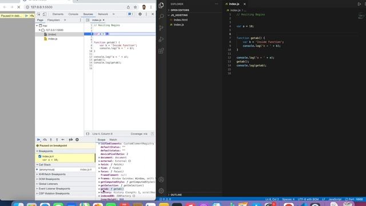Viewport: 366px width, 206px height.
Task: Stop loading the page in Chrome
Action: (19, 7)
